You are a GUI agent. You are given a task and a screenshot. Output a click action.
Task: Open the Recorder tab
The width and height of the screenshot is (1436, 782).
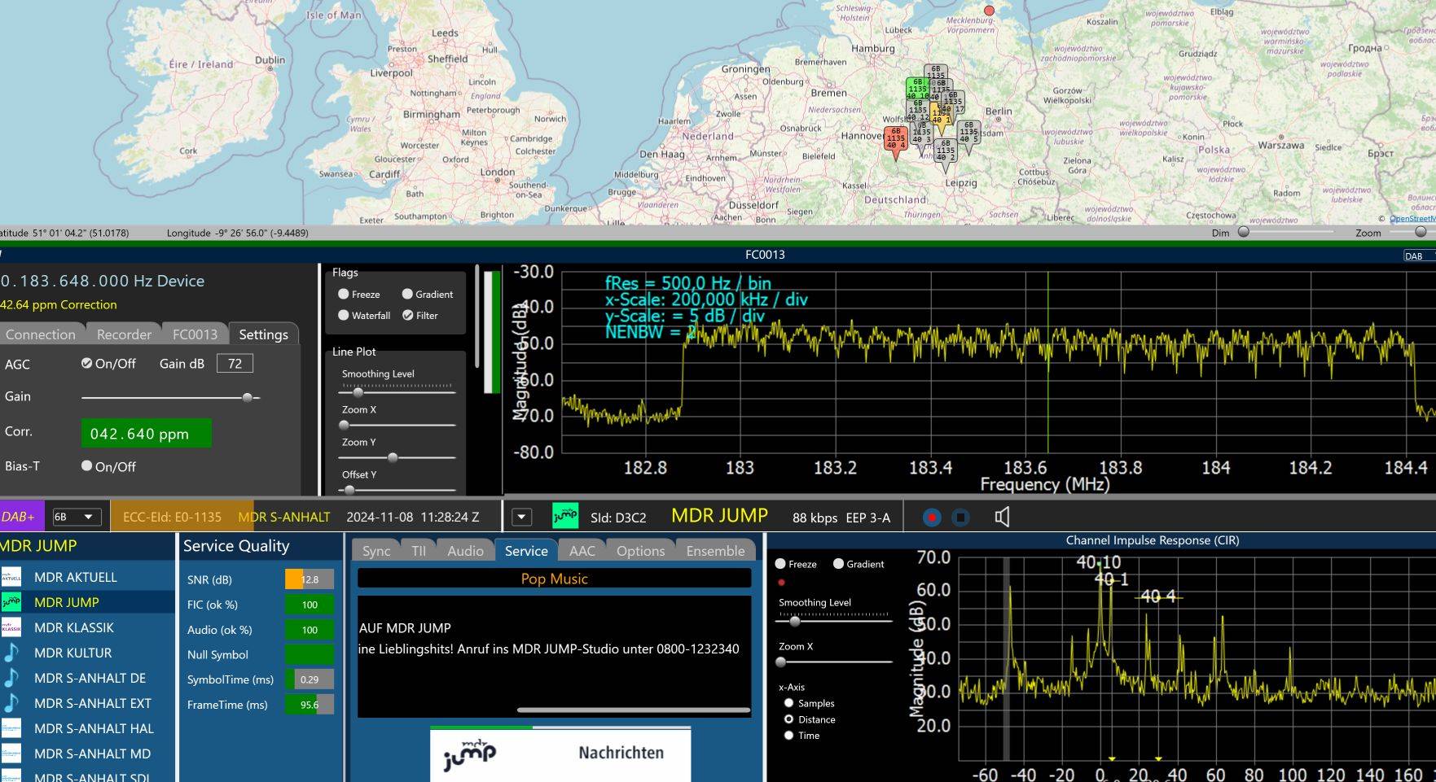[124, 334]
